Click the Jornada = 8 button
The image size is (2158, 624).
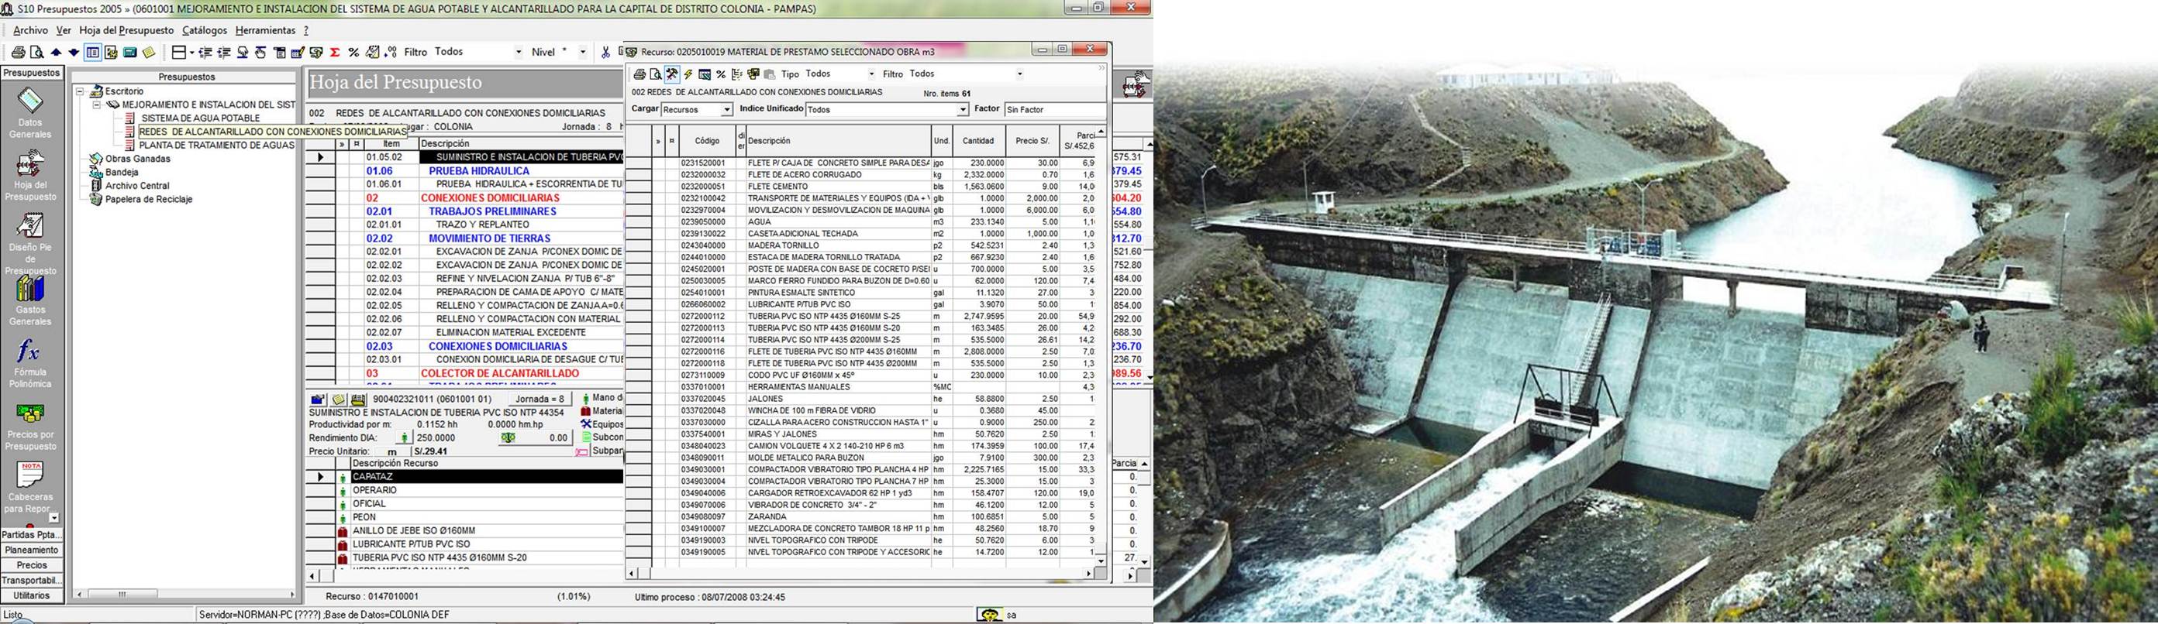click(x=539, y=399)
